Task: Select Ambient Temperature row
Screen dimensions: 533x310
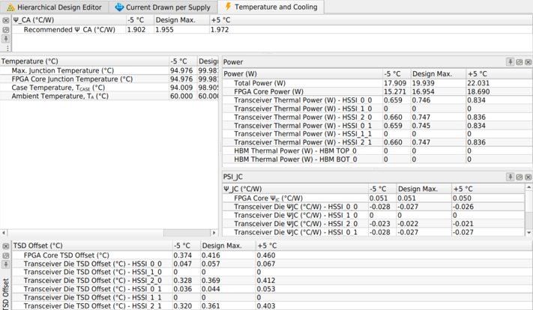Action: pos(60,96)
